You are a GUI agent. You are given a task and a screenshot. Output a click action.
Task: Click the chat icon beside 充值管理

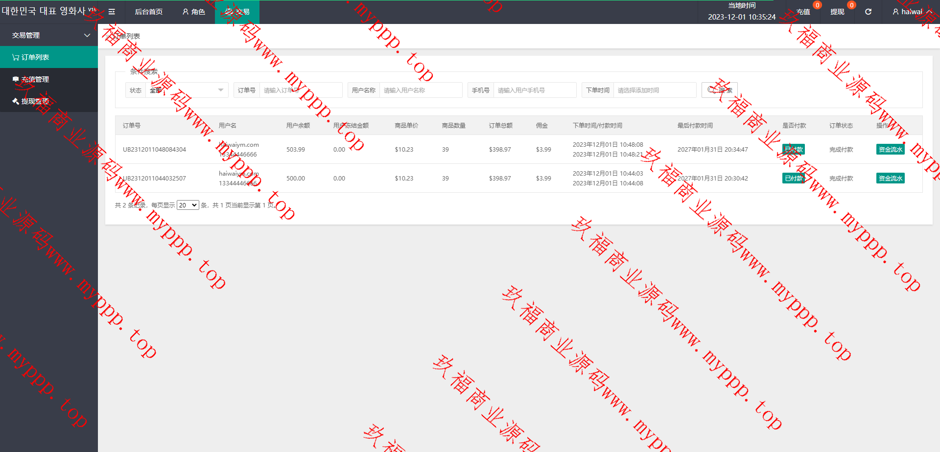[x=16, y=79]
